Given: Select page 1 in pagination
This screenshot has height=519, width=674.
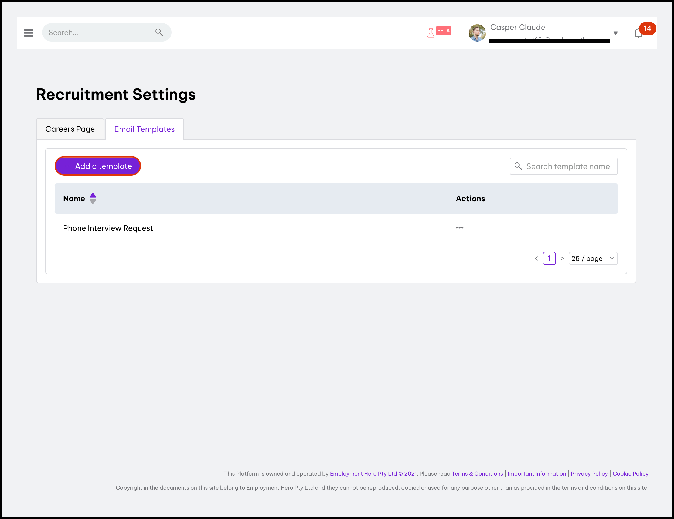Looking at the screenshot, I should click(x=549, y=259).
